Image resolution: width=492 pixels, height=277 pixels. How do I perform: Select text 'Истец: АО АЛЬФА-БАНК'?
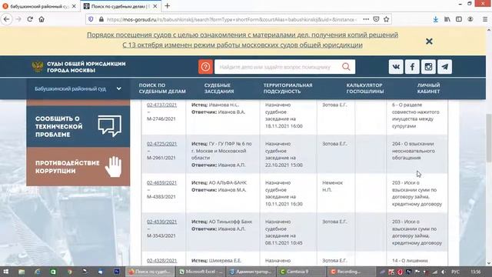coord(219,183)
